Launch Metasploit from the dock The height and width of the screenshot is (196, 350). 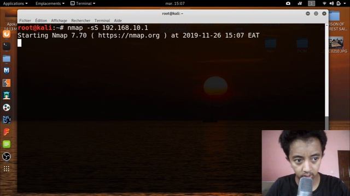pyautogui.click(x=7, y=71)
